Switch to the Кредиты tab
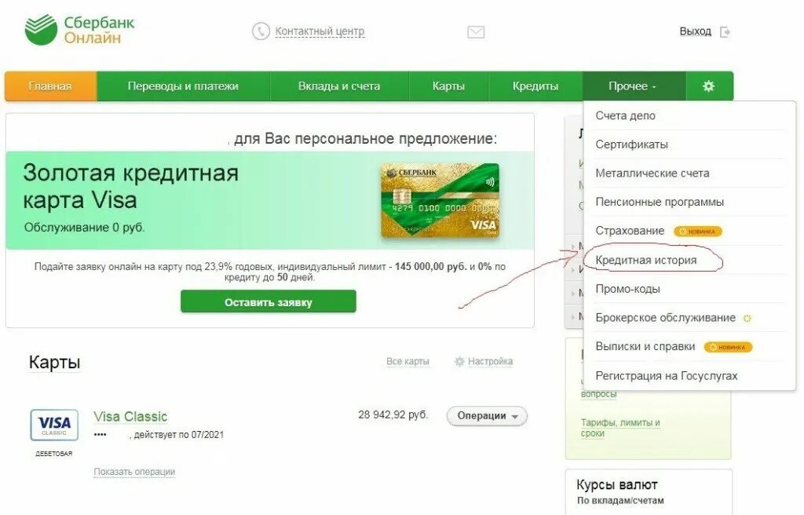This screenshot has width=804, height=515. tap(535, 86)
